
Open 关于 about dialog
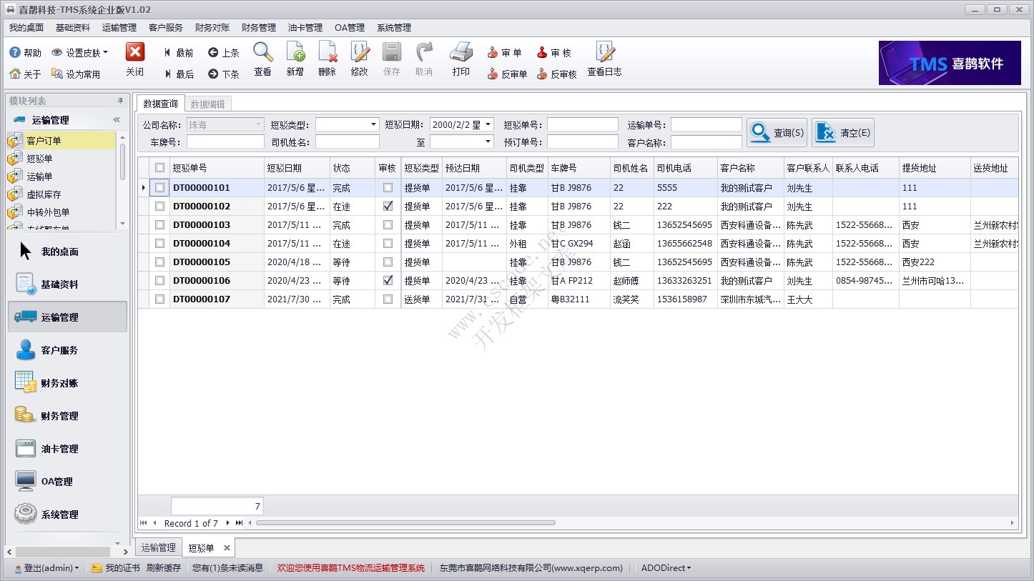(x=26, y=74)
